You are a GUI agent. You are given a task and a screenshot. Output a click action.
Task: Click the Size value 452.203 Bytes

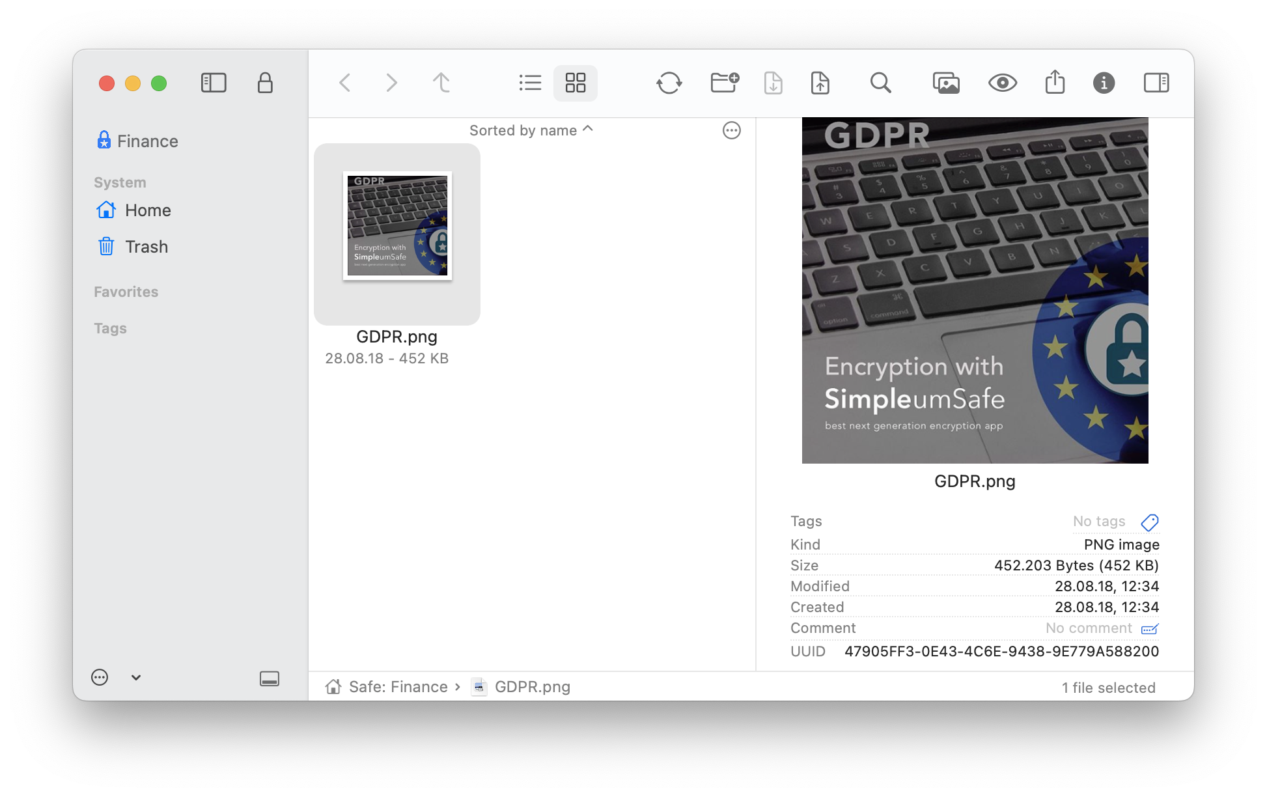click(1076, 565)
